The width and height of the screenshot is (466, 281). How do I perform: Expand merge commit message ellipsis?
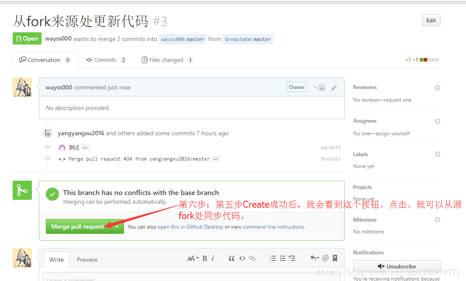(216, 159)
